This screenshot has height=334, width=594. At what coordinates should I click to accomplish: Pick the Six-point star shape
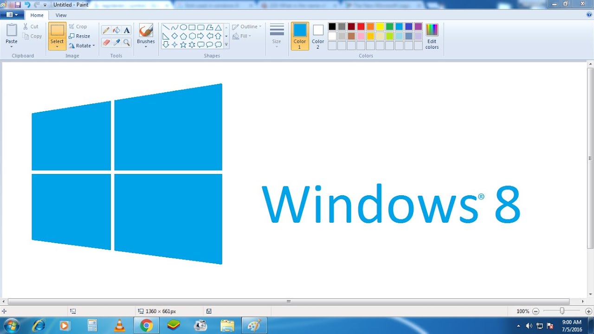click(x=192, y=45)
